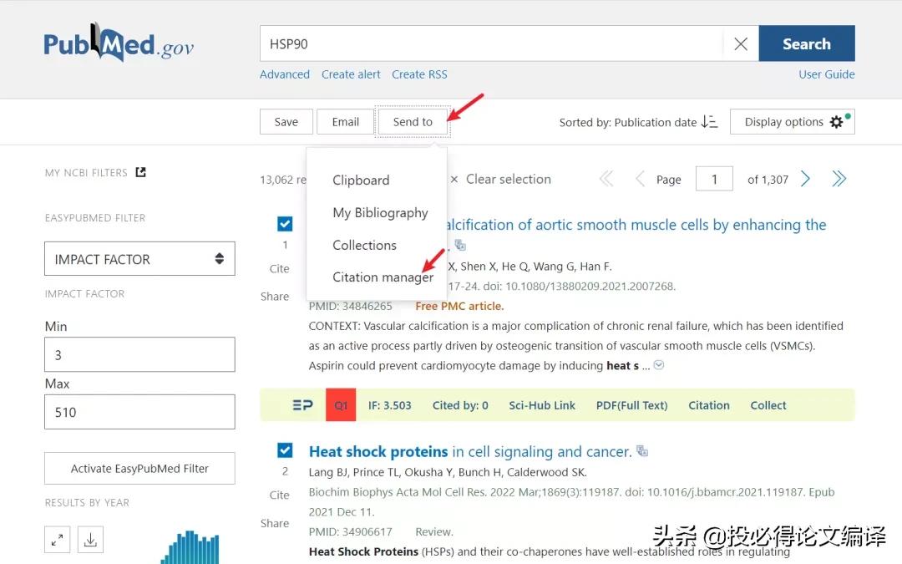Download the results by year data
This screenshot has width=902, height=564.
tap(90, 540)
